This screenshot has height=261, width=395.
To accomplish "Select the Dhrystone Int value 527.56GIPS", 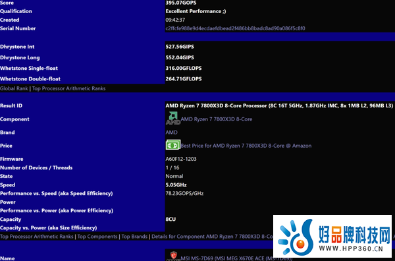I will pyautogui.click(x=180, y=47).
